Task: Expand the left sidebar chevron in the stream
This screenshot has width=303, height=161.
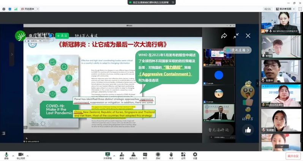Action: click(12, 55)
